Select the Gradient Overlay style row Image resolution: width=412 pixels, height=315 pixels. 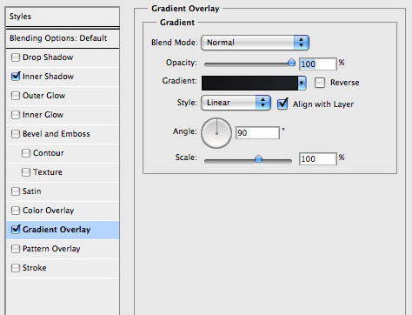tap(63, 230)
